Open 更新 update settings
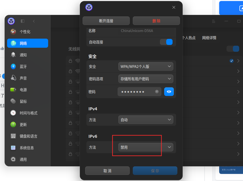 (x=28, y=124)
